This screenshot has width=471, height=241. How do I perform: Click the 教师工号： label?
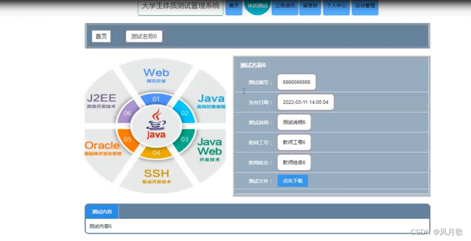[x=260, y=142]
